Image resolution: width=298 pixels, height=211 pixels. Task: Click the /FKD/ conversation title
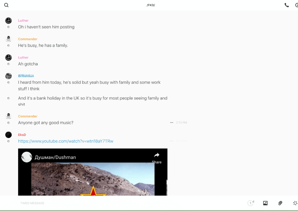151,5
